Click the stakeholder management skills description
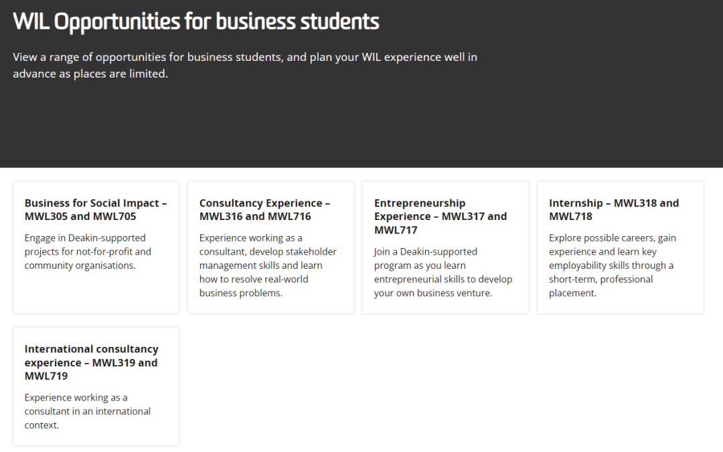Viewport: 723px width, 452px height. (x=268, y=265)
